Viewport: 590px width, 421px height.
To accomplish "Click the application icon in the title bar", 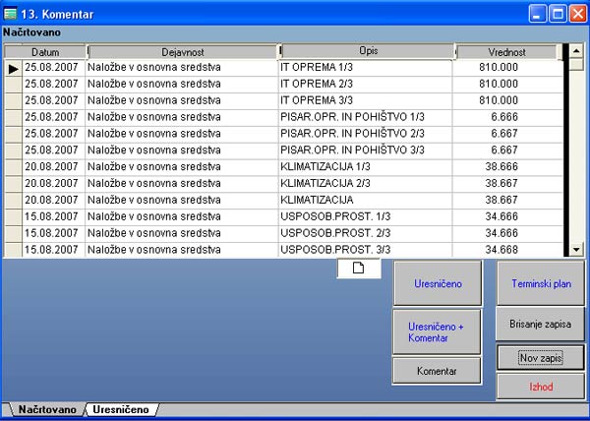I will coord(12,13).
